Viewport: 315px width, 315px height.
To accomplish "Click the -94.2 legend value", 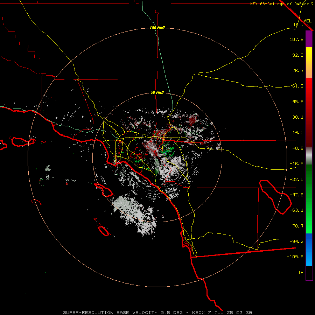I will coord(296,241).
